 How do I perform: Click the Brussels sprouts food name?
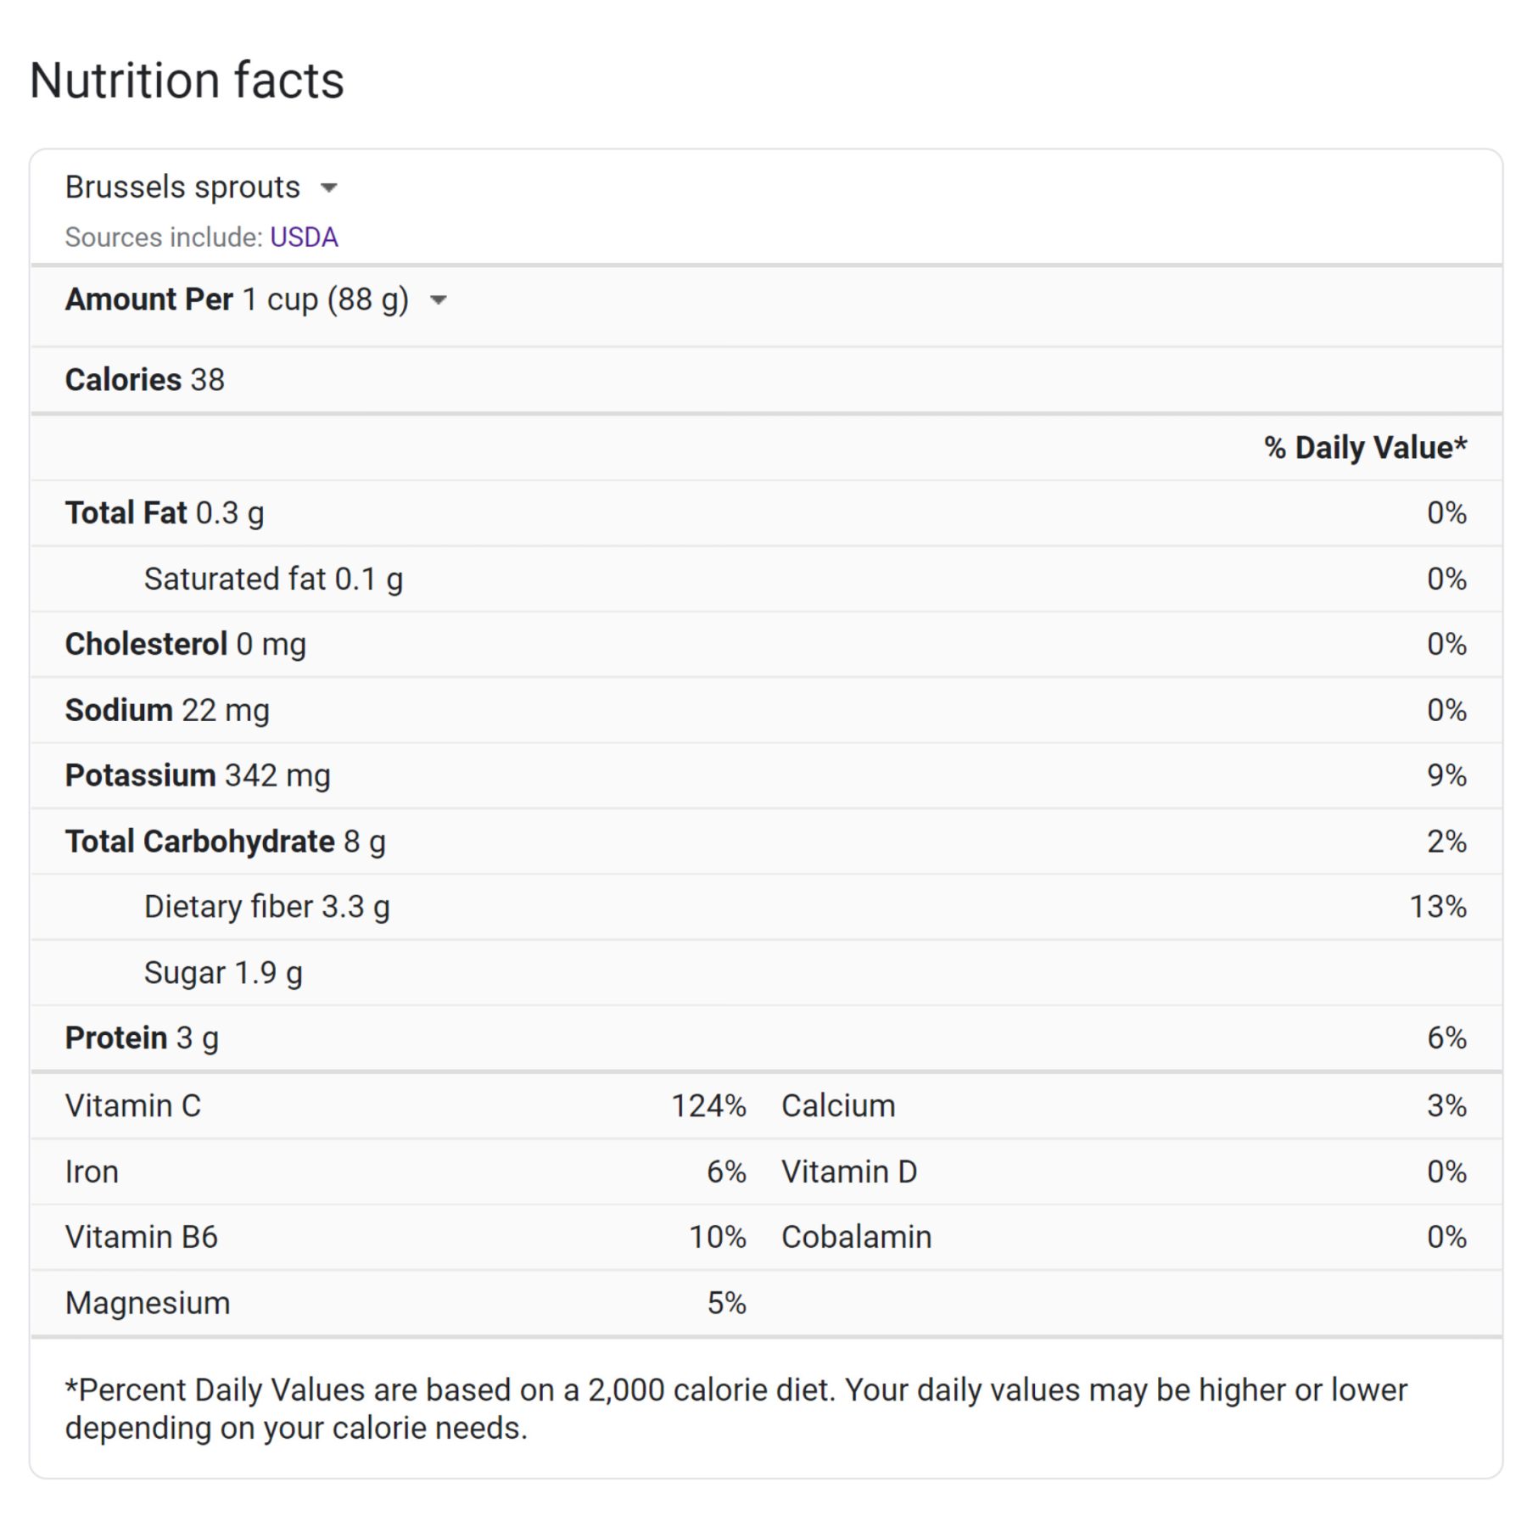click(182, 187)
